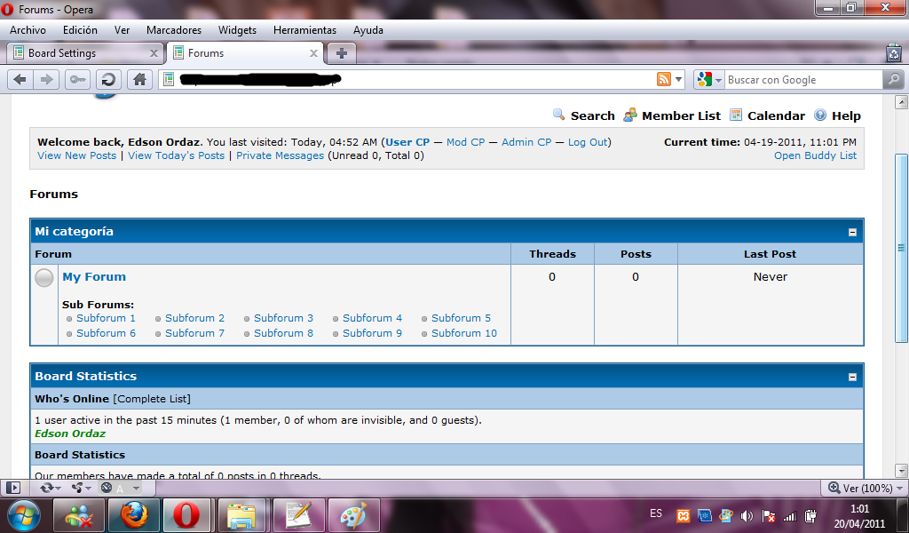Click the forum Search magnifier icon

(559, 115)
